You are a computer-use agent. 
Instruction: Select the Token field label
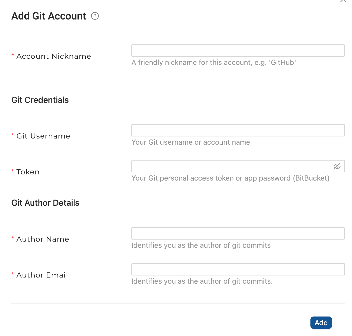point(28,172)
